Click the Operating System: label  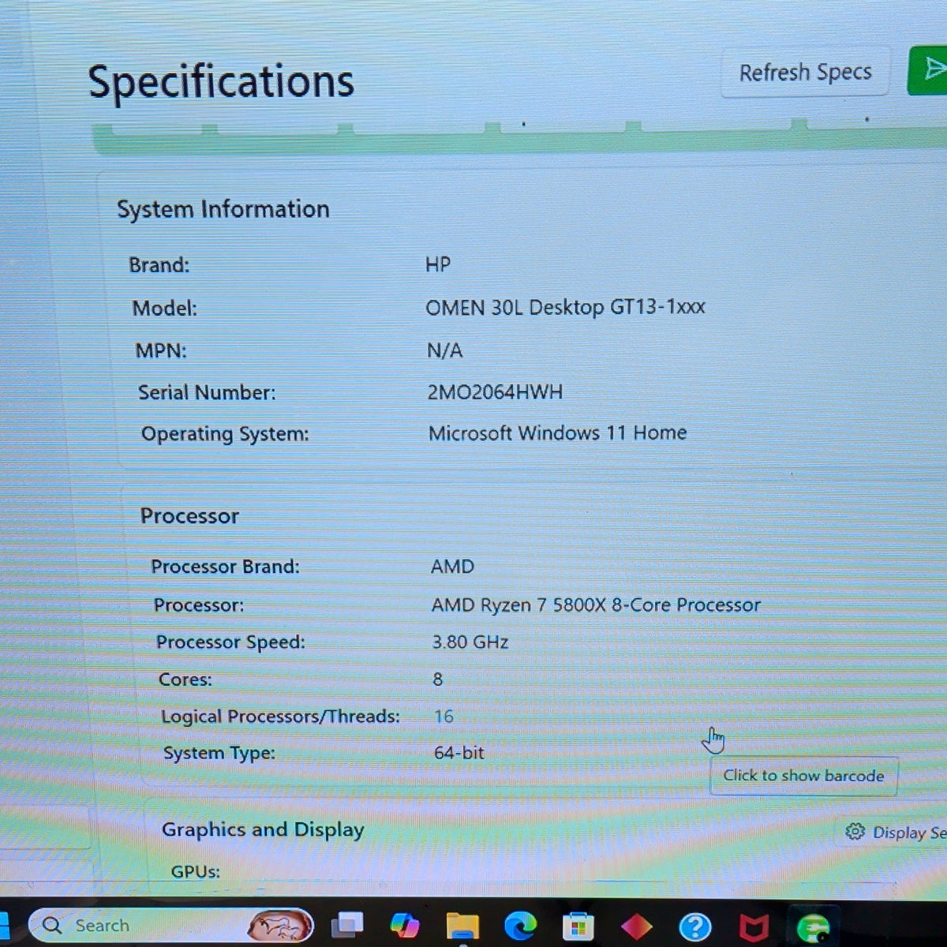(x=225, y=434)
